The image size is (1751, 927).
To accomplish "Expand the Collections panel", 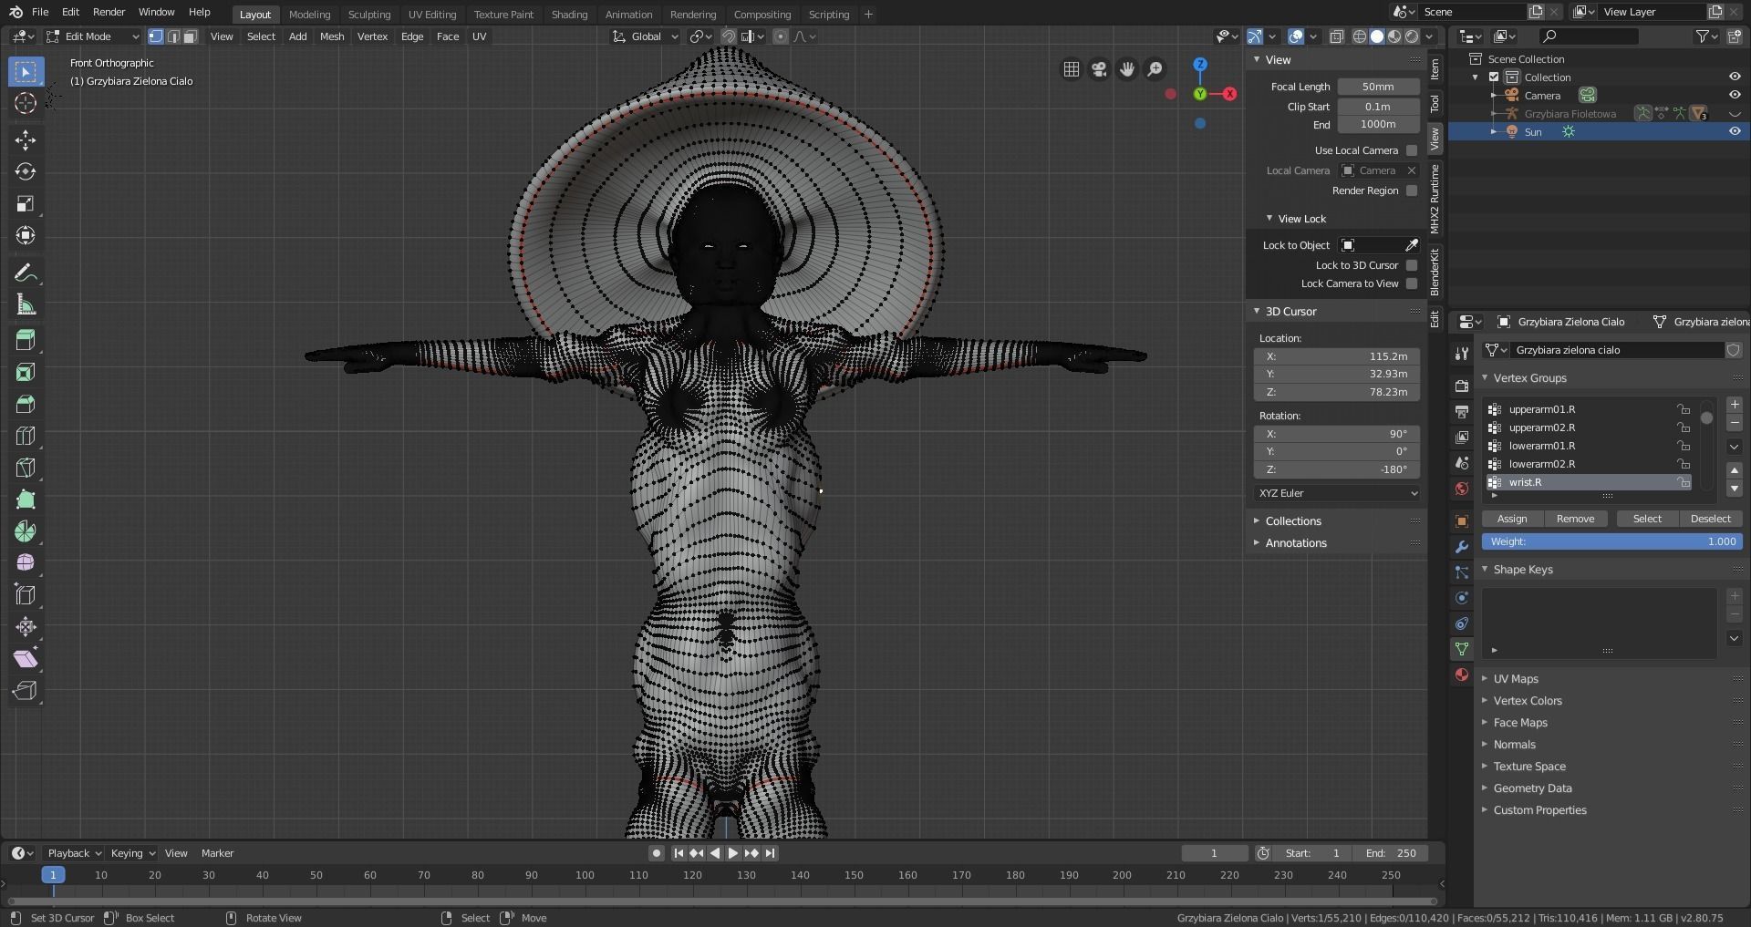I will coord(1292,521).
